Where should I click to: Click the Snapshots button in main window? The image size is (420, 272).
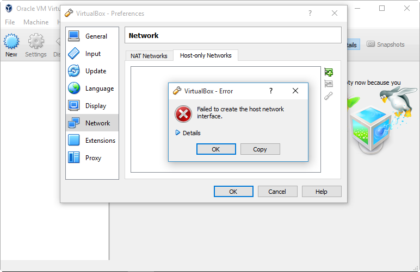click(x=386, y=45)
